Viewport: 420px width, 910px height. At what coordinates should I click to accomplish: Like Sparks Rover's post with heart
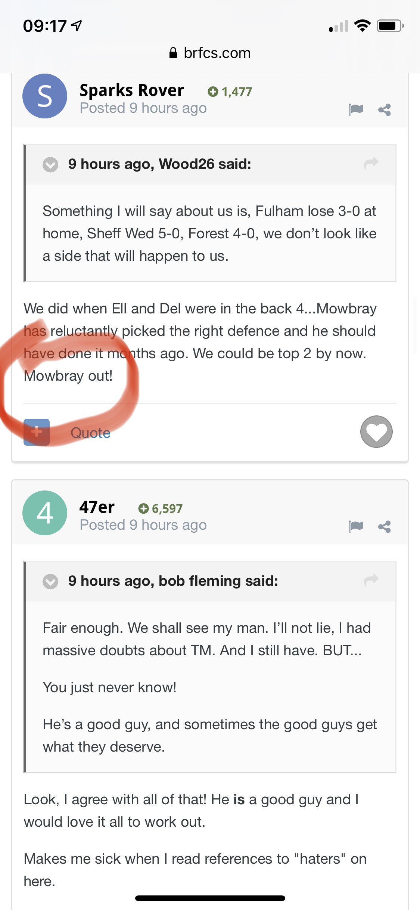tap(376, 431)
